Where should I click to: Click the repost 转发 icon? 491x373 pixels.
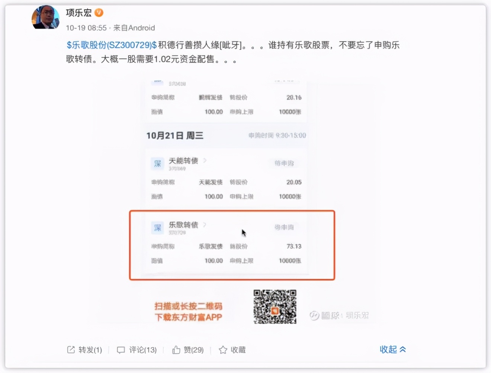coord(71,350)
